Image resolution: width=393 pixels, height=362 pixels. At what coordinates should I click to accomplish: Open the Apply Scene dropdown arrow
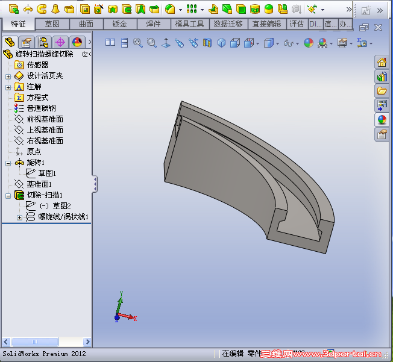[x=332, y=43]
